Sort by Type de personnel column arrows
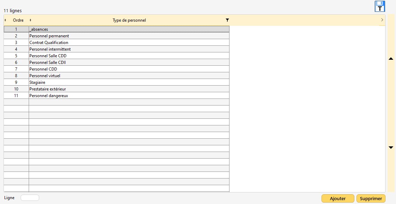Screen dimensions: 396x204 click(30, 20)
